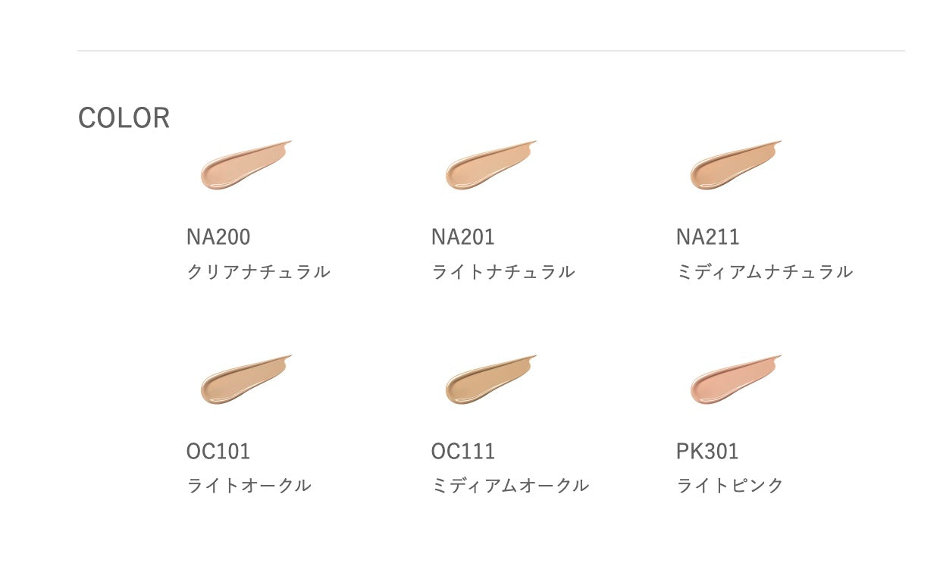Click the NA211 shade code label
The width and height of the screenshot is (940, 588).
point(708,237)
